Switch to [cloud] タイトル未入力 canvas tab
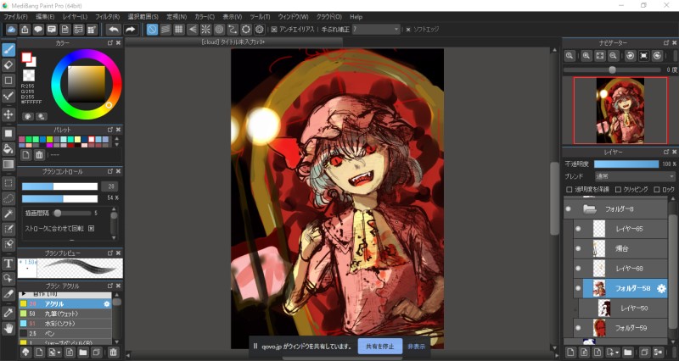This screenshot has width=679, height=361. click(233, 42)
